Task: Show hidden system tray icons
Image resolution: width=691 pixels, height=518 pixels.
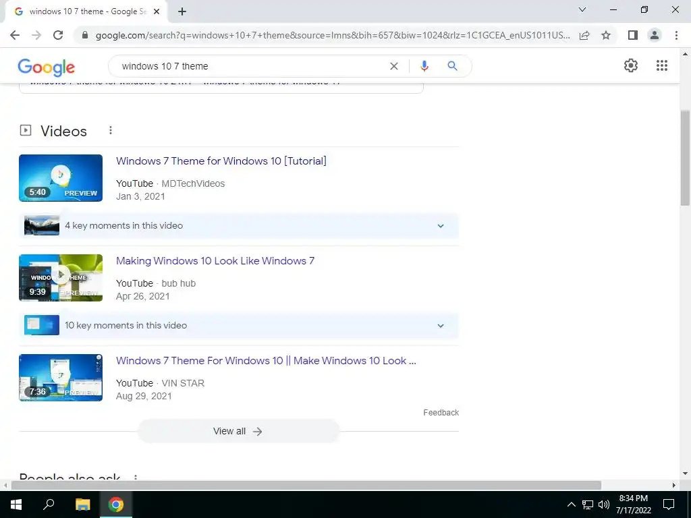Action: 571,505
